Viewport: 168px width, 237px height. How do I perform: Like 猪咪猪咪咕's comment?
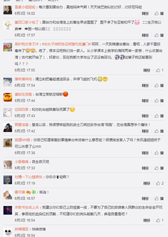pos(159,86)
